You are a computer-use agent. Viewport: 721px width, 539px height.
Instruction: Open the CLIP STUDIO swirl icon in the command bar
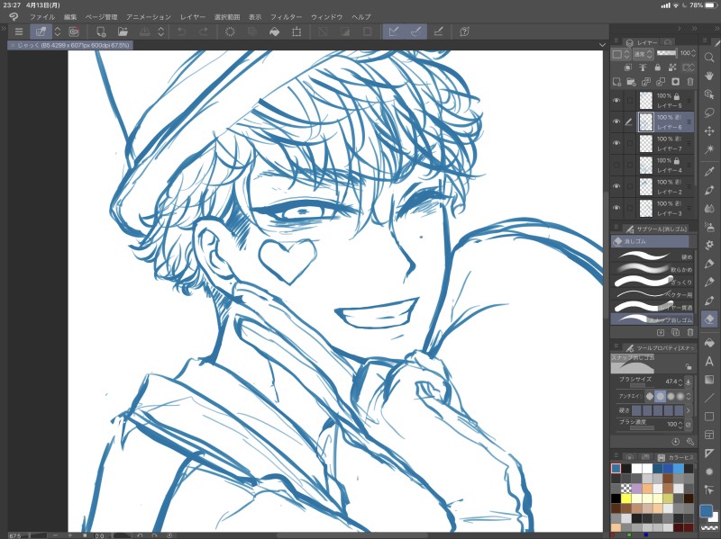click(x=74, y=31)
